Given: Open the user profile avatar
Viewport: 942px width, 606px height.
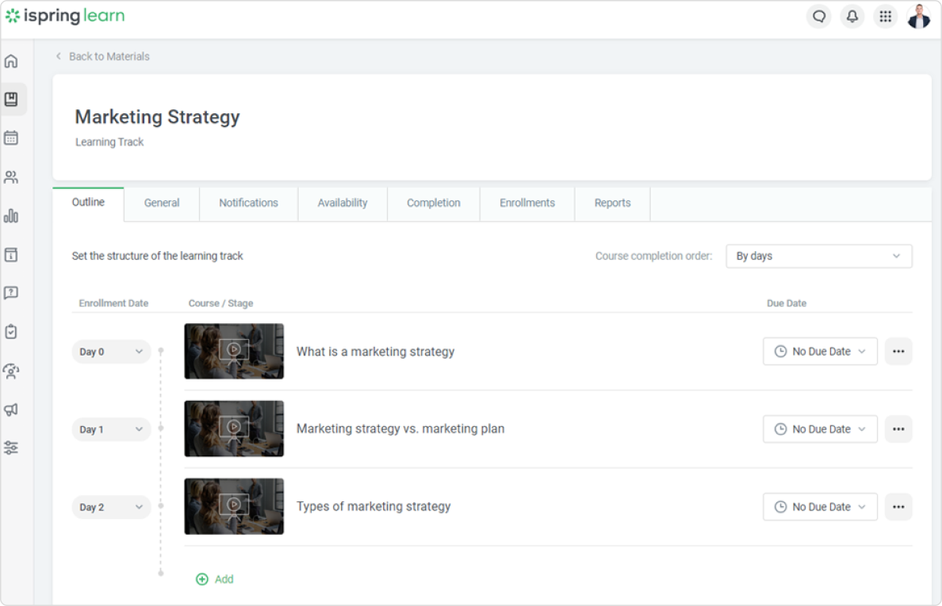Looking at the screenshot, I should click(x=918, y=16).
